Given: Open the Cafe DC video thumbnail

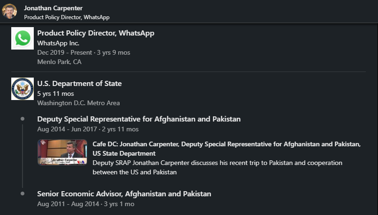Looking at the screenshot, I should click(x=63, y=152).
